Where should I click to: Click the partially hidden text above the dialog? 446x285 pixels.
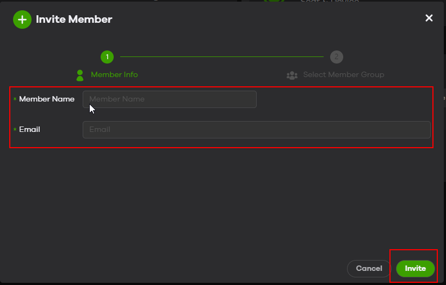point(330,2)
